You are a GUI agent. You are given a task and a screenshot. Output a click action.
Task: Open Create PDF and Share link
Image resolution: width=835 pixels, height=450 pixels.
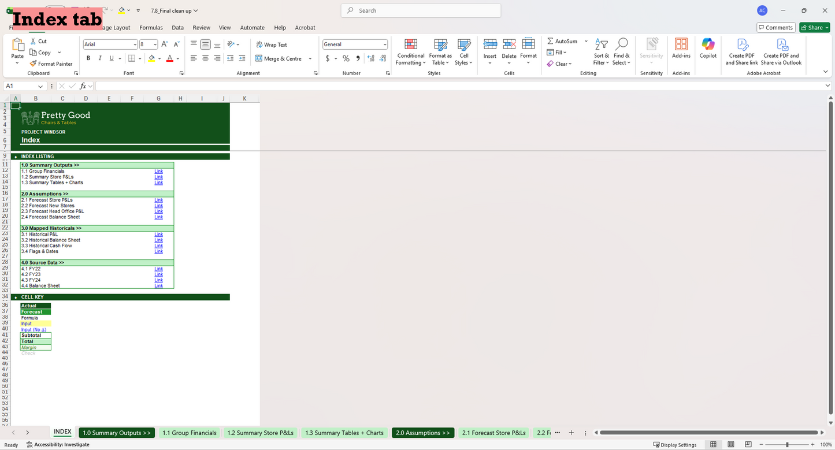pyautogui.click(x=741, y=52)
